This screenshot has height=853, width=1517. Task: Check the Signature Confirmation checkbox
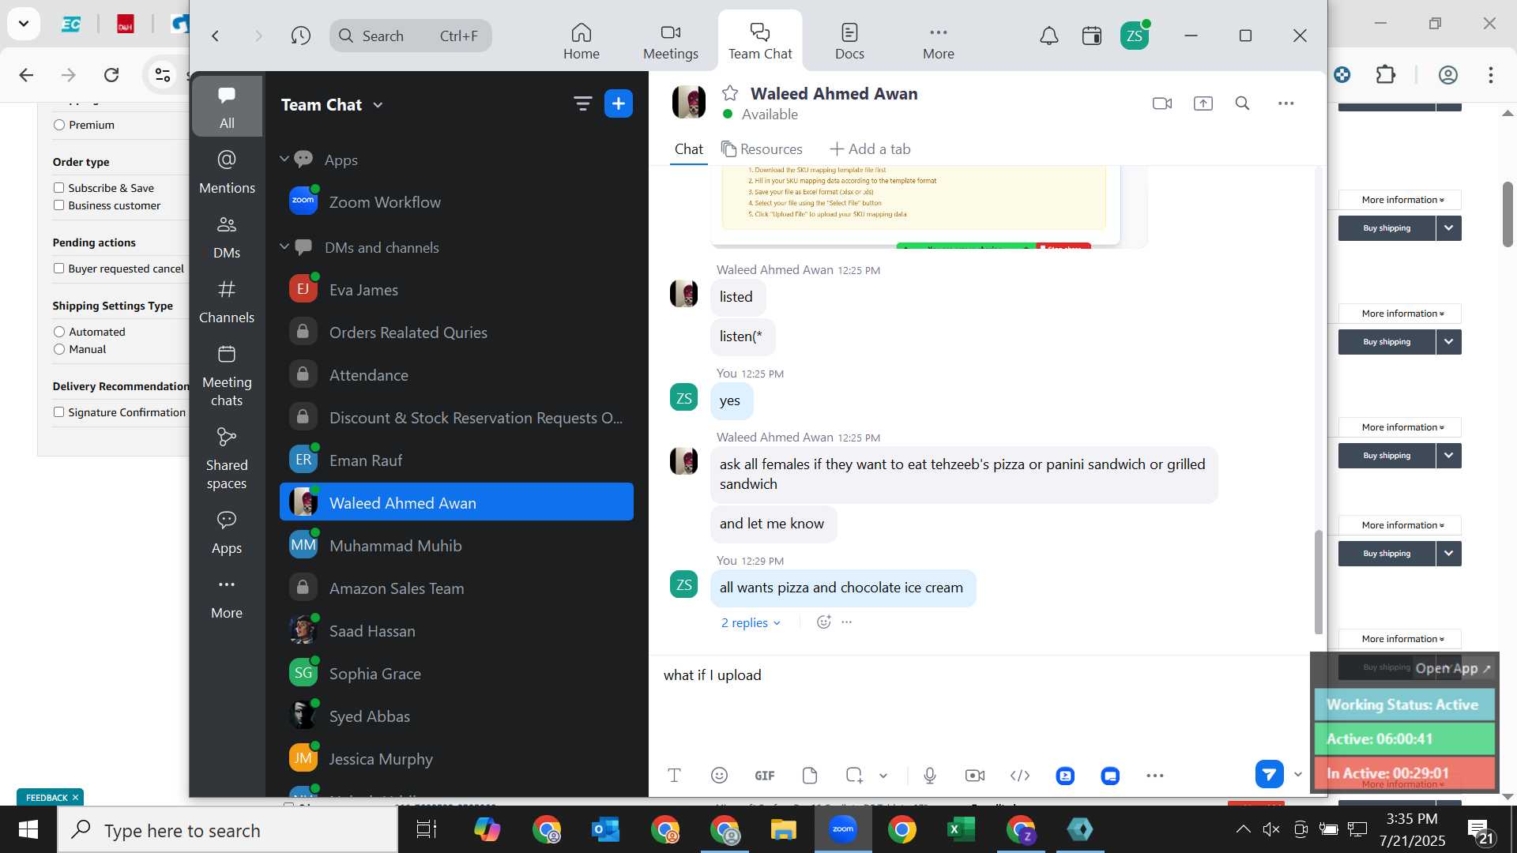pos(58,412)
